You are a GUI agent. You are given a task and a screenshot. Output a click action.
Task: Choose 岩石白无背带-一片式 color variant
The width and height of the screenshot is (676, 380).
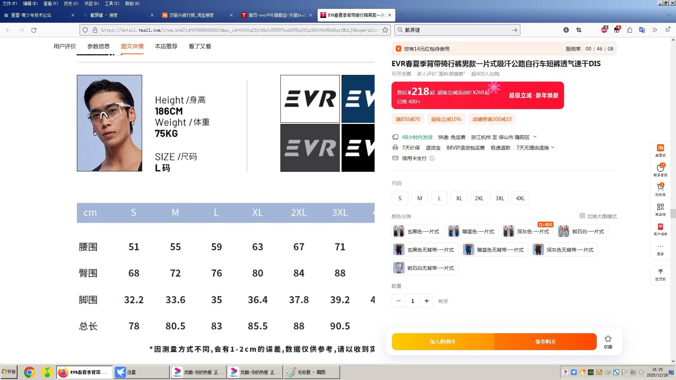pyautogui.click(x=425, y=268)
